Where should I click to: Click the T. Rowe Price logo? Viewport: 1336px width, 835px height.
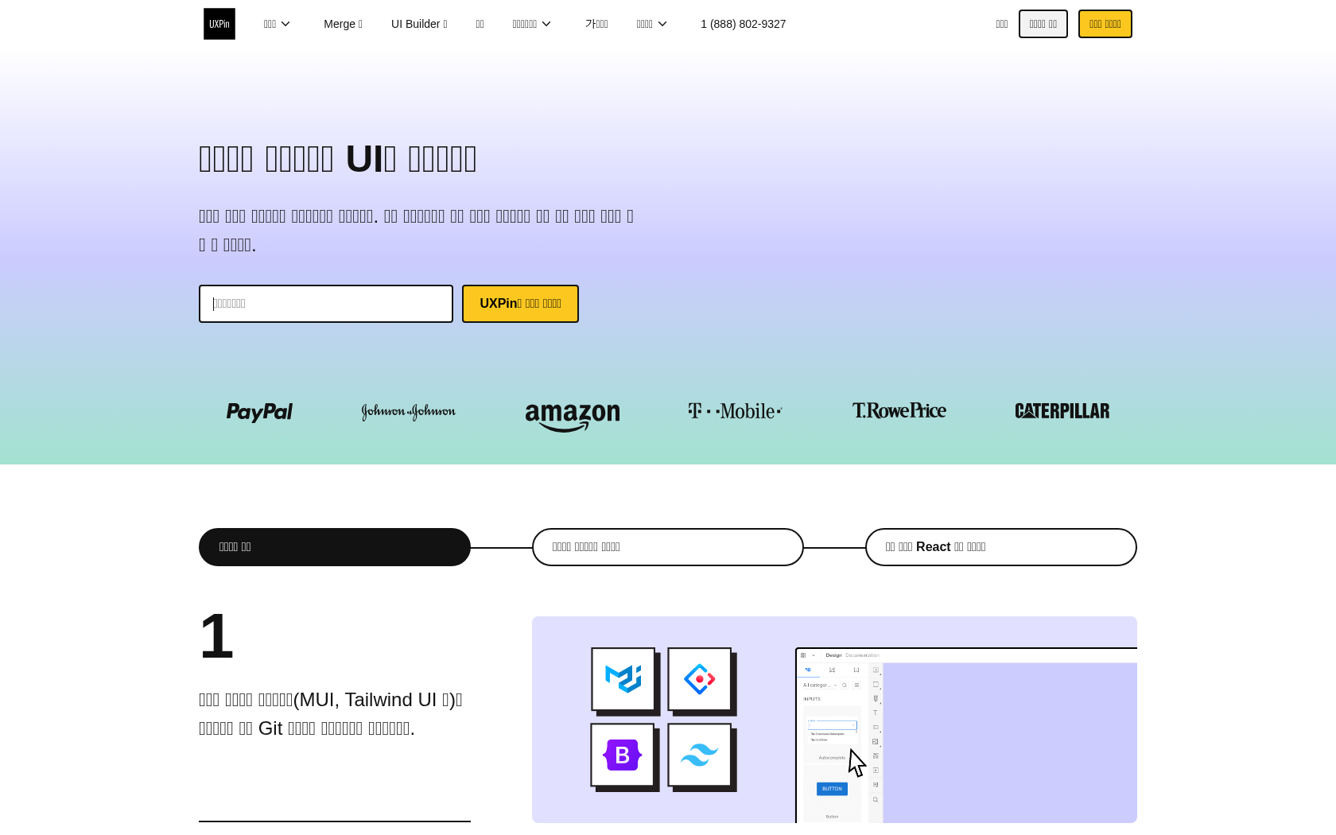point(899,410)
